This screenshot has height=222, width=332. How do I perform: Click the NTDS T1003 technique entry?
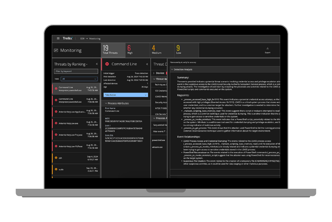coord(161,108)
